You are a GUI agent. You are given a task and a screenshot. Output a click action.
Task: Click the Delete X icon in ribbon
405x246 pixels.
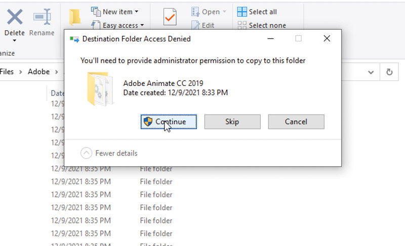click(x=14, y=17)
